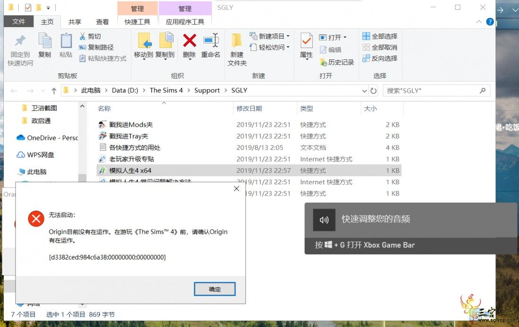Click the Edit button in ribbon
Viewport: 519px width, 327px height.
pyautogui.click(x=331, y=49)
